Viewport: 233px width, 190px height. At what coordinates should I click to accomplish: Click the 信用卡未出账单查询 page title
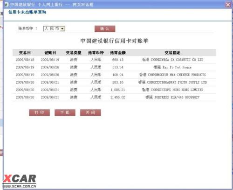[27, 12]
